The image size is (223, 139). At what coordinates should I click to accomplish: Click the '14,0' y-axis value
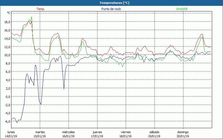tap(8, 38)
